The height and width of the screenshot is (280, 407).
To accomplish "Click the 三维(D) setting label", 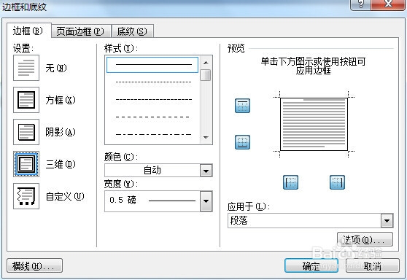I will 61,164.
